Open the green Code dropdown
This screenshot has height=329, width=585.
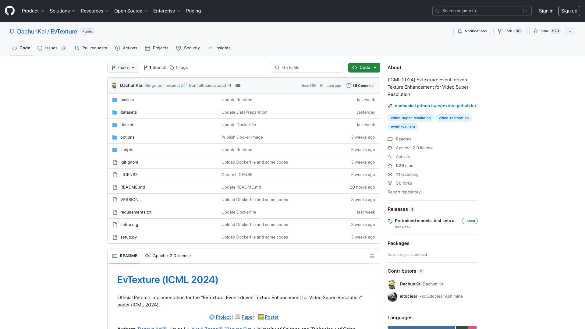pyautogui.click(x=364, y=68)
